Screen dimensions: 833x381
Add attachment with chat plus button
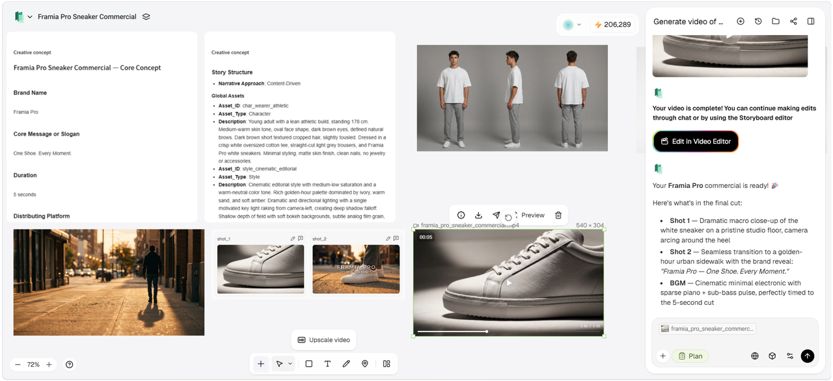(663, 356)
